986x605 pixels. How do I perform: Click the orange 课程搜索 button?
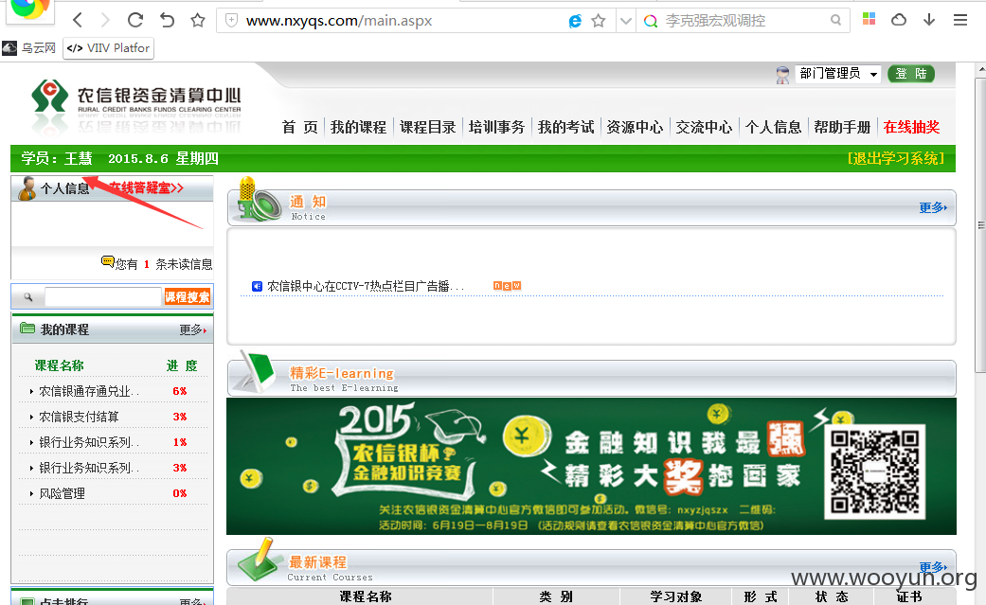click(x=188, y=297)
